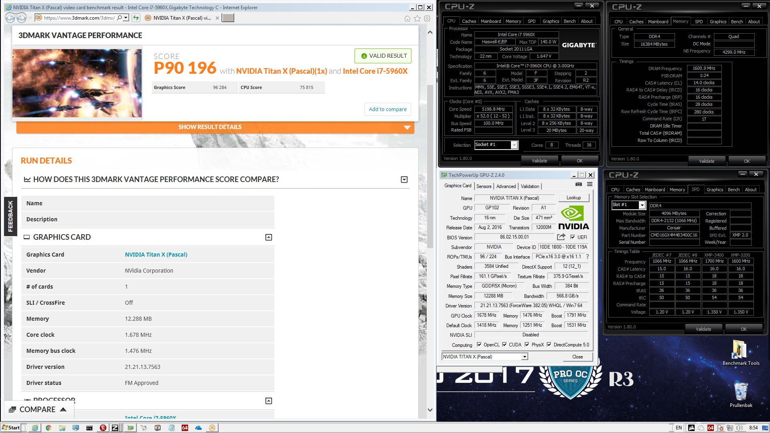Close the NVIDIA Titan X browser tab
This screenshot has height=433, width=770.
point(217,18)
